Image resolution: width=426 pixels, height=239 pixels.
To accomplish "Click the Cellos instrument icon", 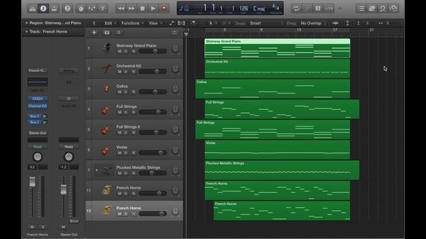I will point(106,89).
